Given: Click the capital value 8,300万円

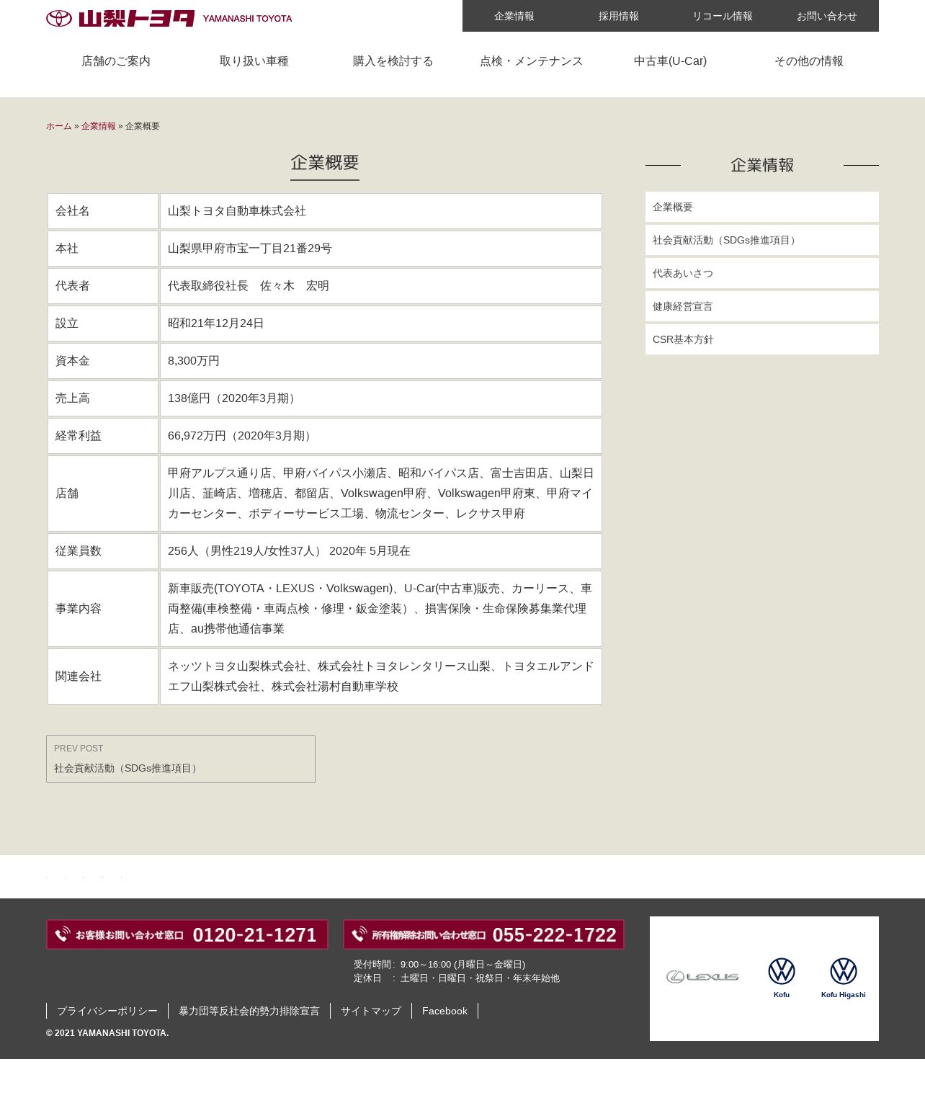Looking at the screenshot, I should [x=381, y=361].
